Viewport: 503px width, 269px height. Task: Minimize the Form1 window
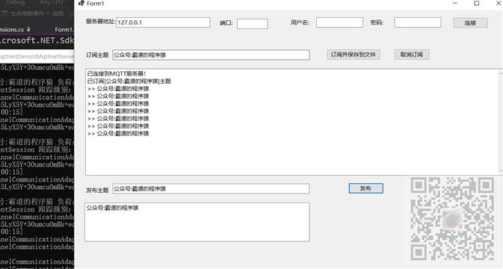455,3
